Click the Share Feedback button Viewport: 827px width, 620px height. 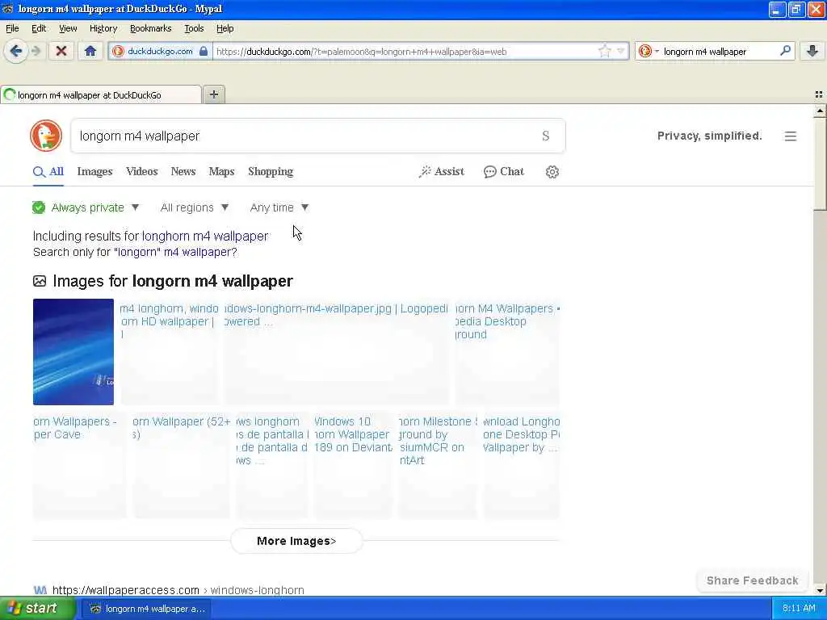[752, 580]
